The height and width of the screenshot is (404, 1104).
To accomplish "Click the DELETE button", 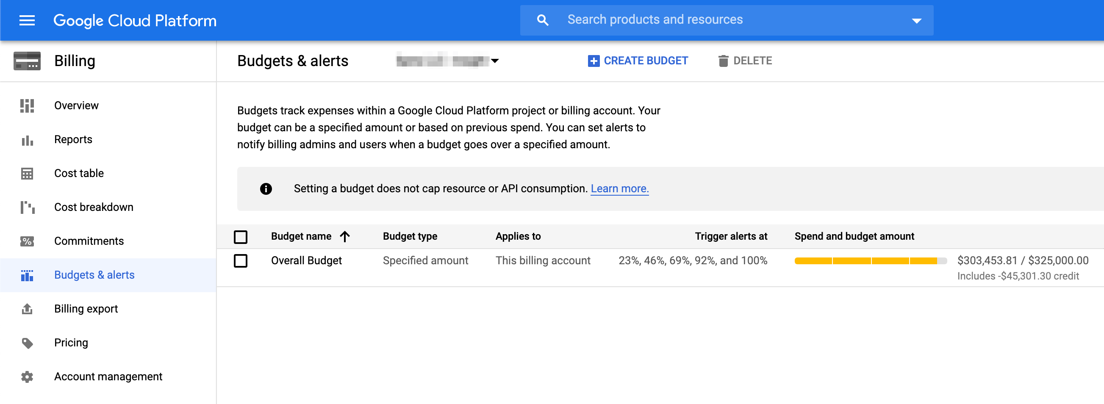I will coord(745,61).
